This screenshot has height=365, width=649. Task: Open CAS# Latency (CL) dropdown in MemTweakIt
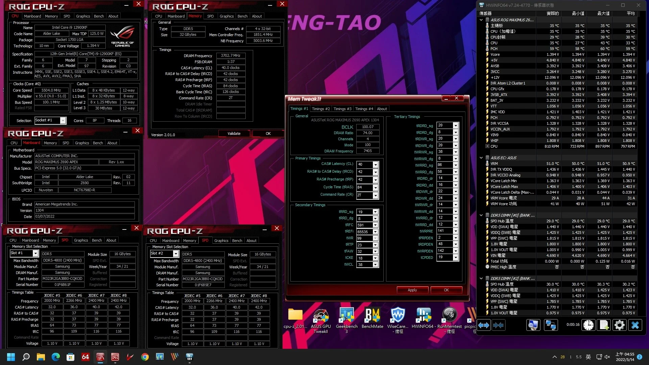click(x=375, y=165)
